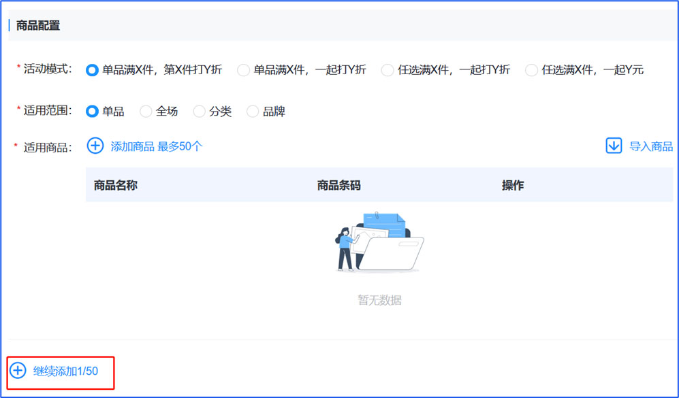Click the plus icon beside 添加商品
The image size is (679, 398).
click(95, 146)
